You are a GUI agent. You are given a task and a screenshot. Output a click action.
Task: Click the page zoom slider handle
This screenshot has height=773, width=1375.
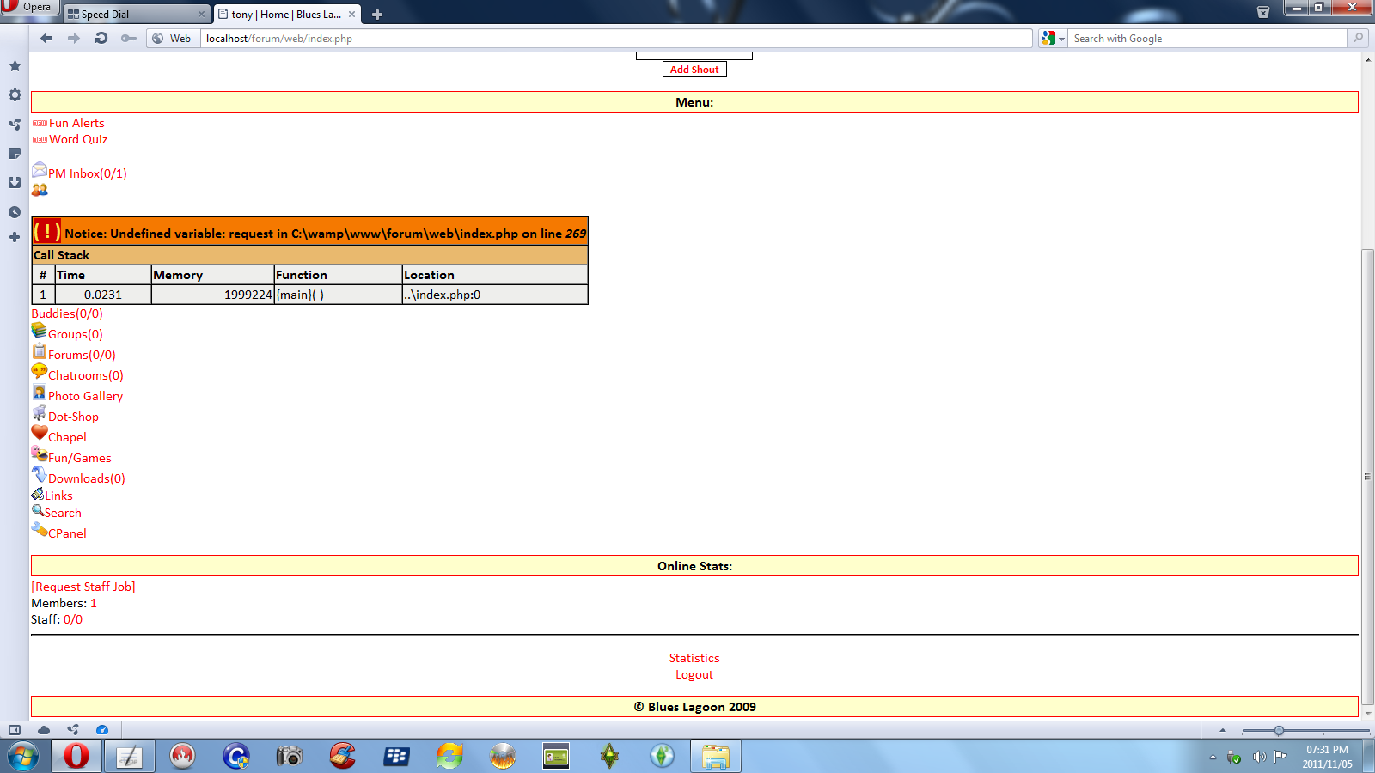pos(1279,731)
